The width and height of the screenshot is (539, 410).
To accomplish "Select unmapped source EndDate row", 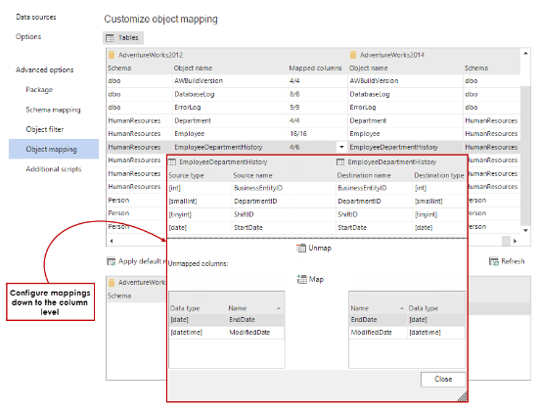I will 227,320.
